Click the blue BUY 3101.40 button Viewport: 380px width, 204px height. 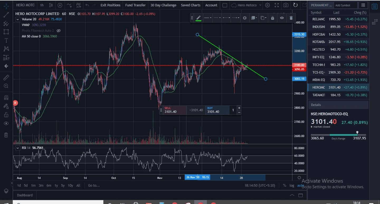(217, 110)
